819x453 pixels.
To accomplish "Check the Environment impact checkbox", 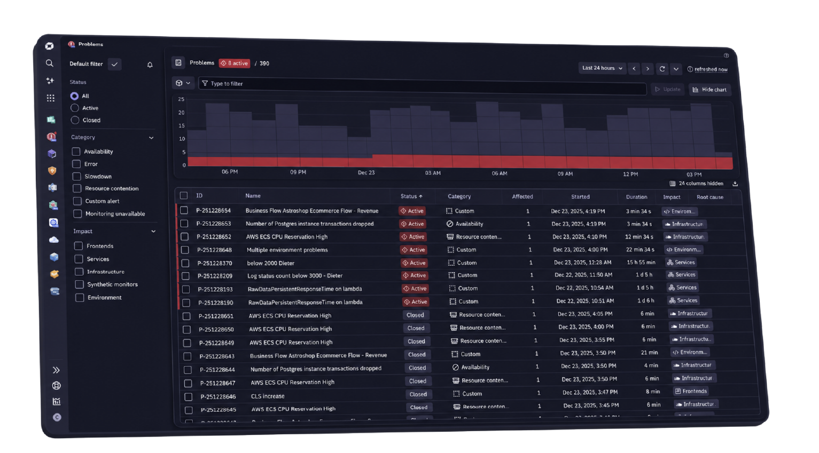I will click(x=80, y=298).
